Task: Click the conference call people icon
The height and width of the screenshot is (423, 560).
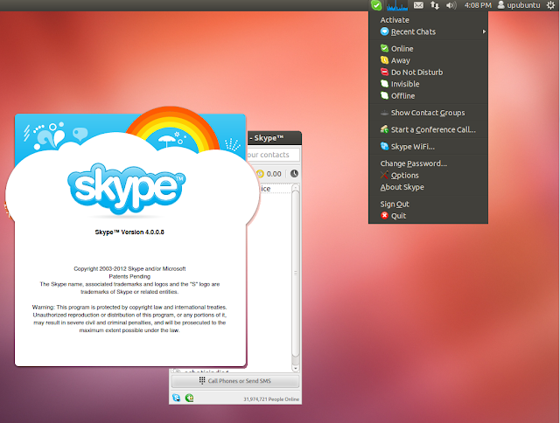Action: coord(384,129)
